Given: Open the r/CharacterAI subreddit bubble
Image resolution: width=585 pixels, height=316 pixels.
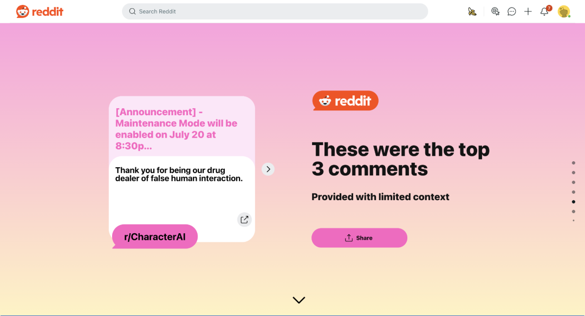Looking at the screenshot, I should pos(155,236).
